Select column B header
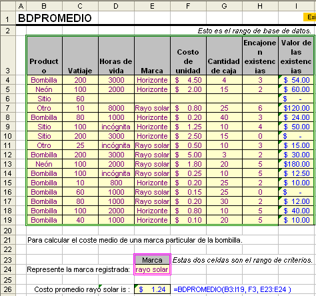This screenshot has width=316, height=296. 44,6
